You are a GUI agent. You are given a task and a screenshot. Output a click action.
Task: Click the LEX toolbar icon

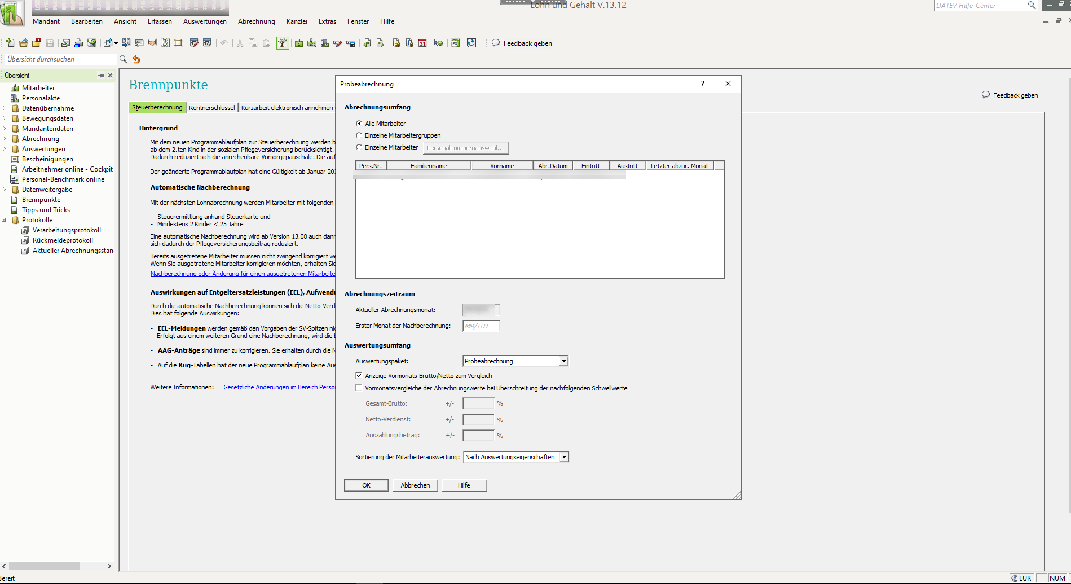pyautogui.click(x=455, y=43)
